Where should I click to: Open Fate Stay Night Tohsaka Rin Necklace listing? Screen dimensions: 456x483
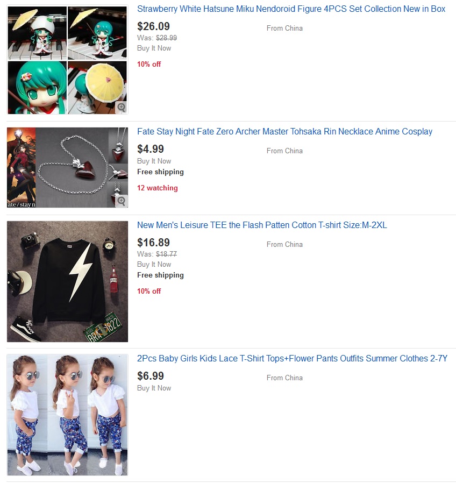coord(284,132)
